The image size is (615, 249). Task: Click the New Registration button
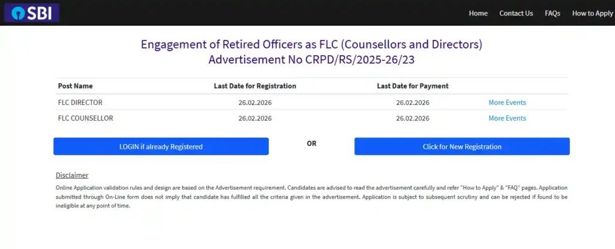point(462,146)
